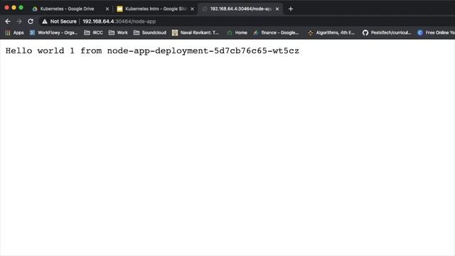This screenshot has width=455, height=256.
Task: Close the 192.168.64.4 node-app tab
Action: (277, 9)
